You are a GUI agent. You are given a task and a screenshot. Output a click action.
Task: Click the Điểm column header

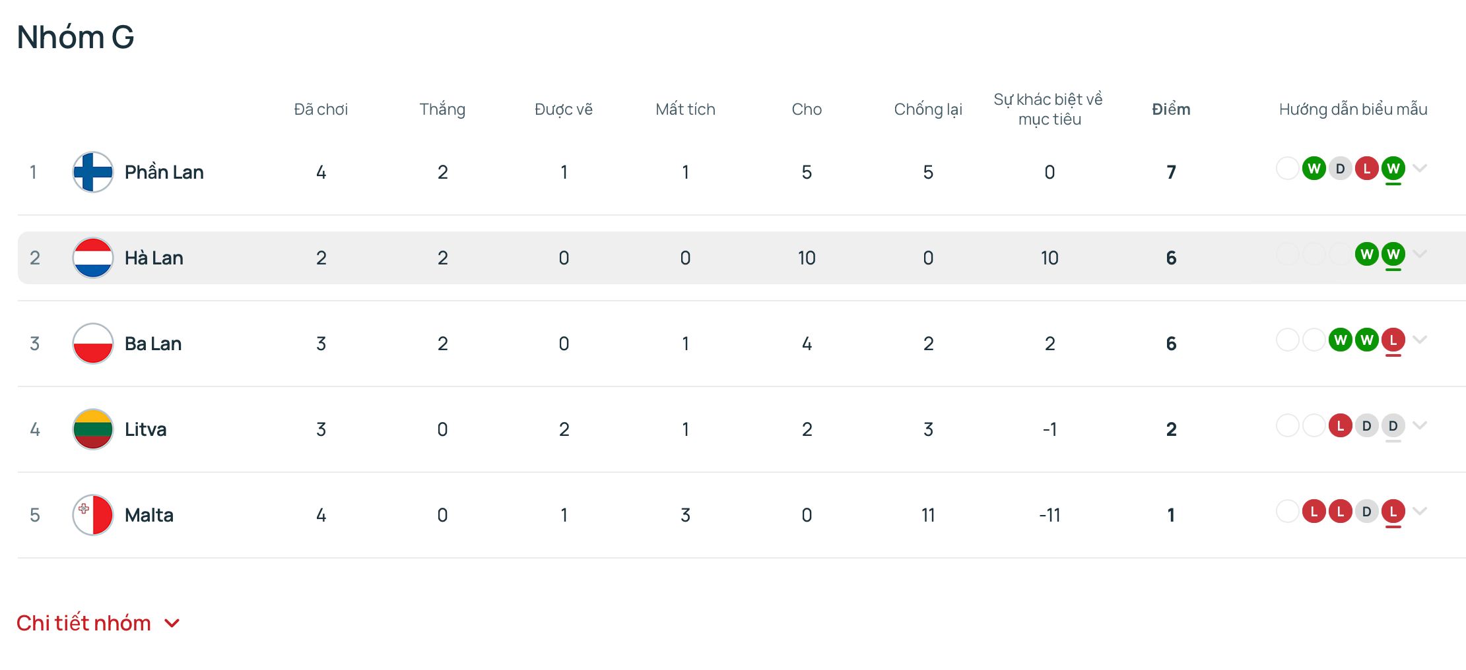point(1171,109)
